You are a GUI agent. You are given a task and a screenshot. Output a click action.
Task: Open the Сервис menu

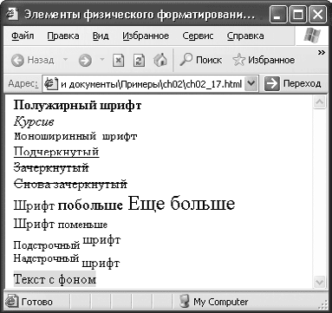click(198, 36)
